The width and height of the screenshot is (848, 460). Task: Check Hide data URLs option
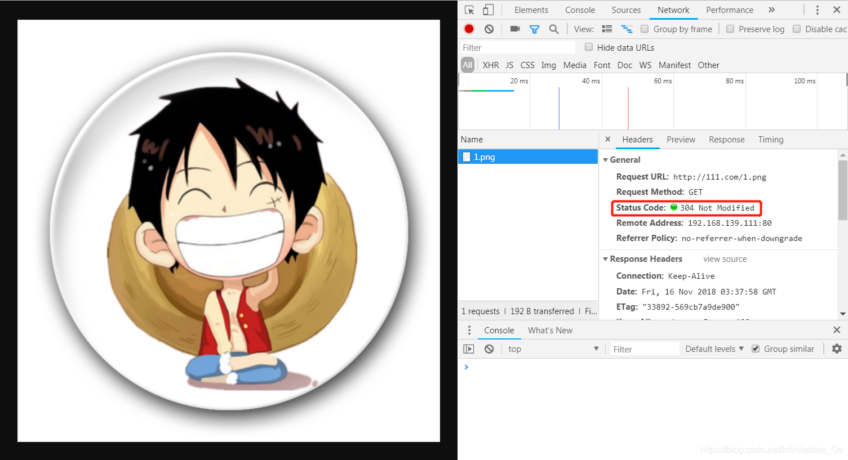click(589, 47)
